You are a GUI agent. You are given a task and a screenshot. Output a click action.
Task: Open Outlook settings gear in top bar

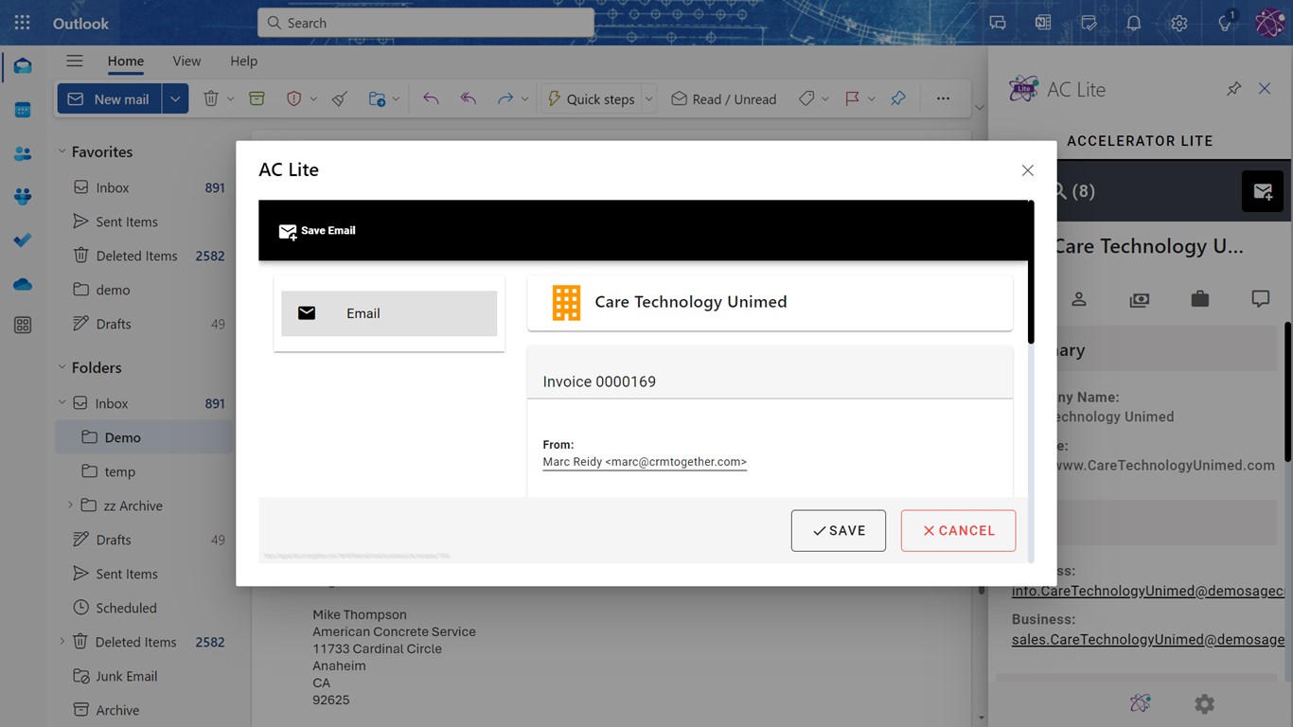tap(1178, 23)
